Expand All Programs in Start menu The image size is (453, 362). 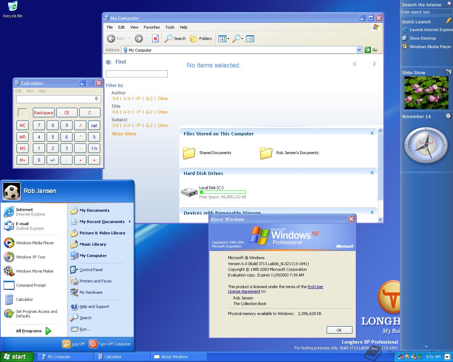(34, 331)
